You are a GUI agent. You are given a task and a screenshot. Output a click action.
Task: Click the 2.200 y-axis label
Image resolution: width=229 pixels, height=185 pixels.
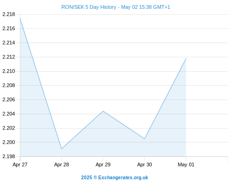click(9, 142)
